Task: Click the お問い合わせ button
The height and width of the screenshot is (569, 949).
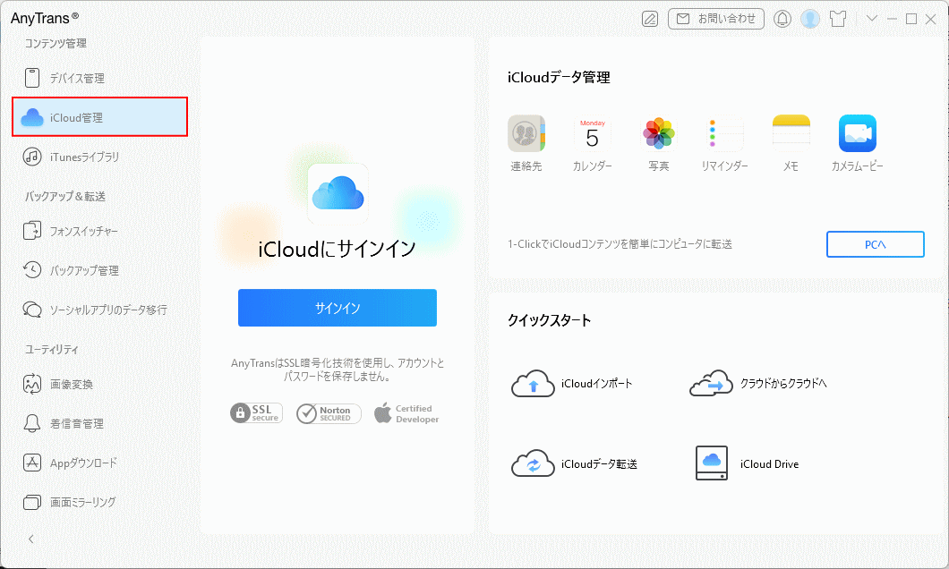Action: tap(716, 19)
